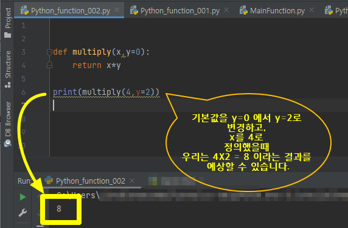Click the green Run button
Viewport: 348px width, 228px height.
23,197
